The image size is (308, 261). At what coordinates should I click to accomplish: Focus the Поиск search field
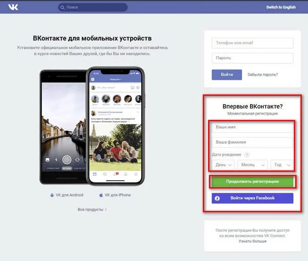click(x=93, y=7)
